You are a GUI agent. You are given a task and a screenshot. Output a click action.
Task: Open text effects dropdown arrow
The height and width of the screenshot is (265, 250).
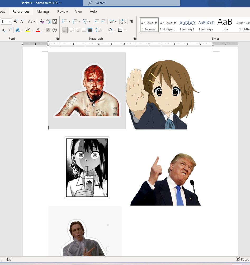click(22, 30)
